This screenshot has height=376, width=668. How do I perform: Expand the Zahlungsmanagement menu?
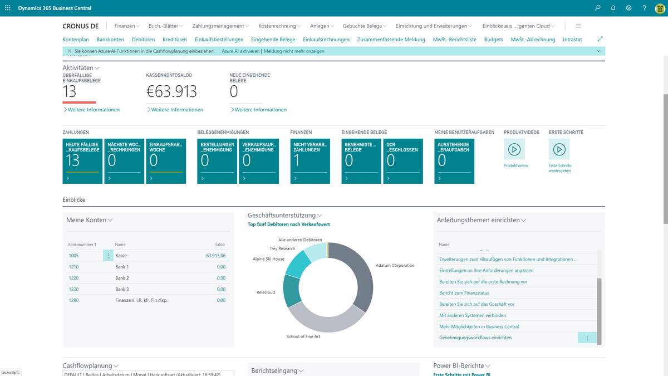[x=220, y=26]
